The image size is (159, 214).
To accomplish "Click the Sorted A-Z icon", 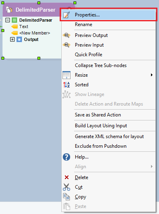I will click(x=66, y=85).
